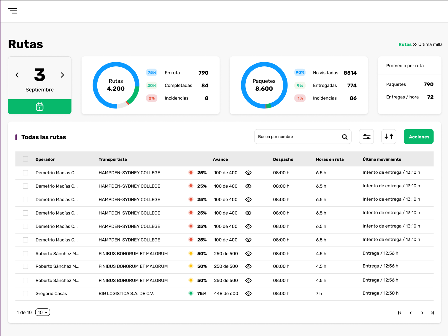
Task: Click the sort arrows button
Action: (389, 137)
